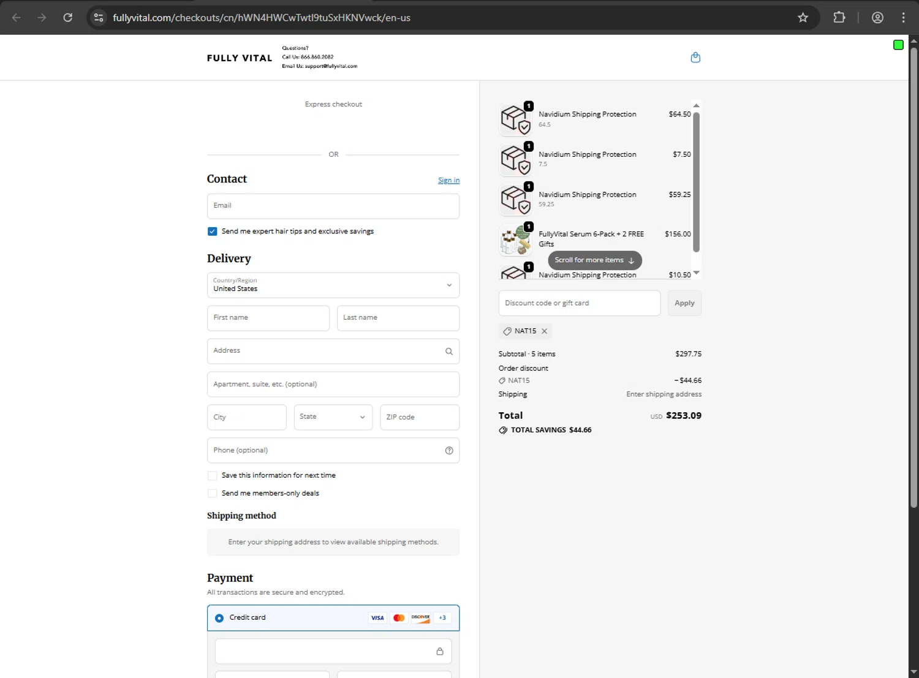Focus the Discount code or gift card field

pos(580,303)
